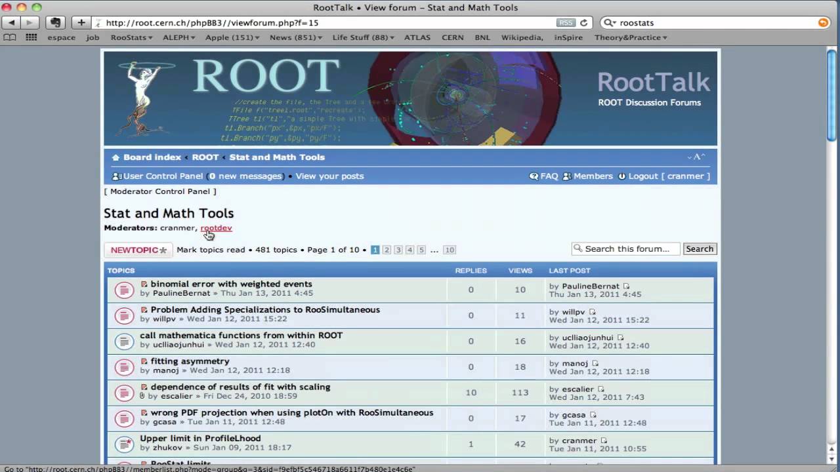The height and width of the screenshot is (472, 840).
Task: Open the Moderator Control Panel link
Action: [x=160, y=191]
